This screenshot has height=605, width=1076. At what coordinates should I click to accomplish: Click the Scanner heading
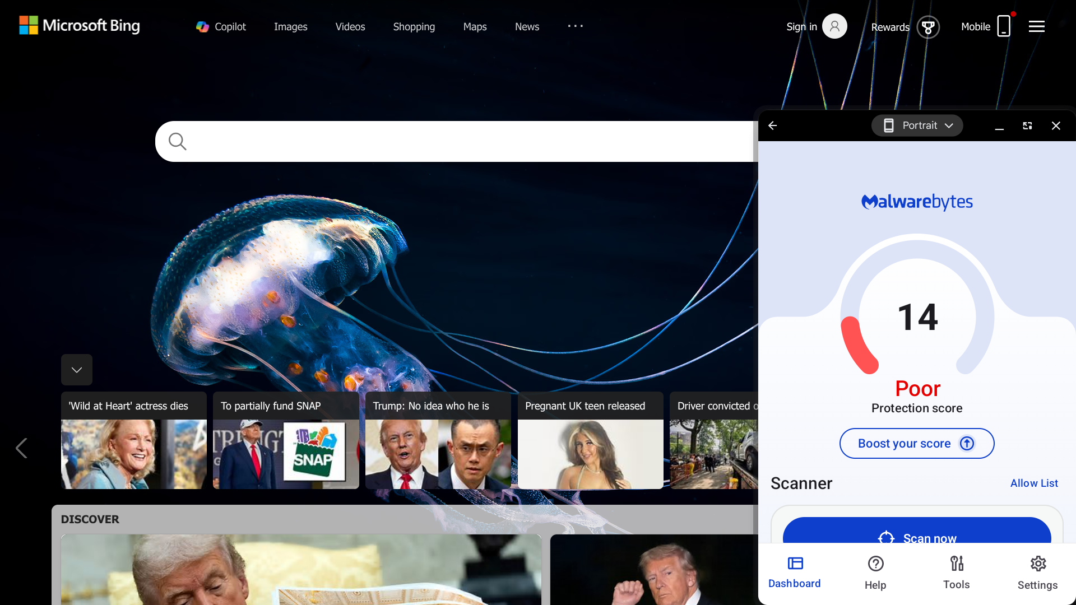click(801, 483)
